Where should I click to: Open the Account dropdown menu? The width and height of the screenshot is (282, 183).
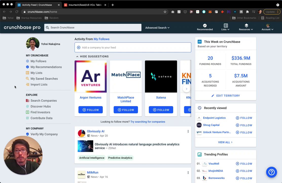click(x=268, y=27)
